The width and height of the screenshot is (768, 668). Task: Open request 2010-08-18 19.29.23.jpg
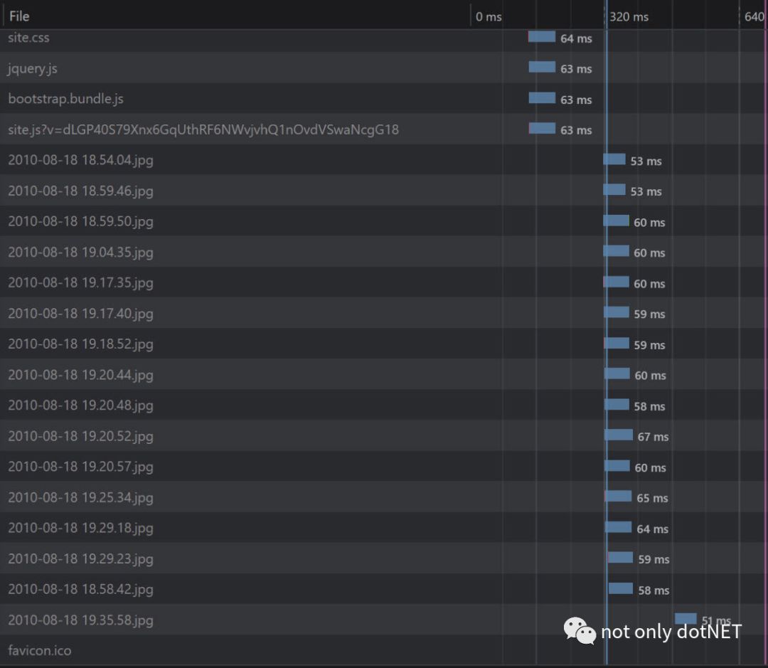pos(384,558)
